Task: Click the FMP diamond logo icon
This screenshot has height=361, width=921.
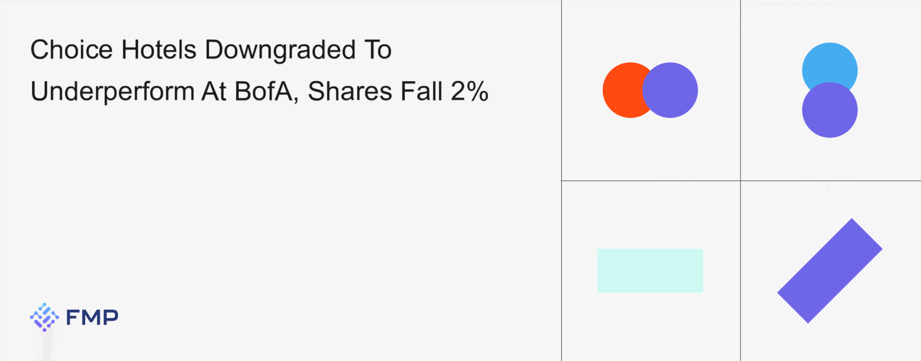Action: tap(44, 317)
